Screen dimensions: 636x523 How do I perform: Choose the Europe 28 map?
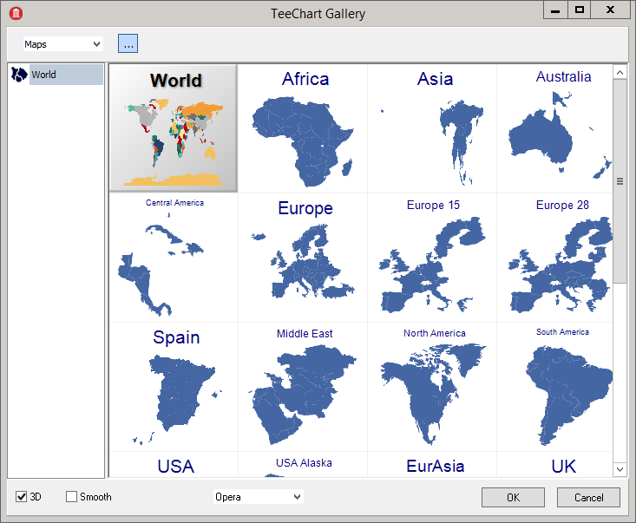click(x=554, y=258)
